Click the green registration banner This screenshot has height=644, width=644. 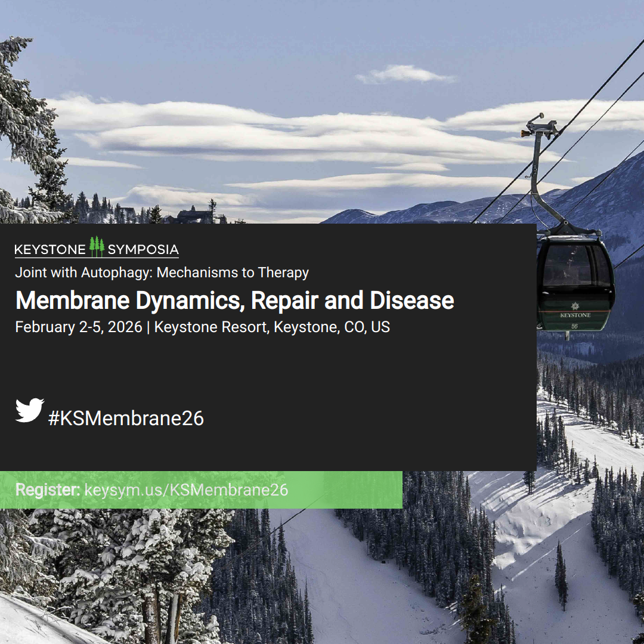pos(202,490)
